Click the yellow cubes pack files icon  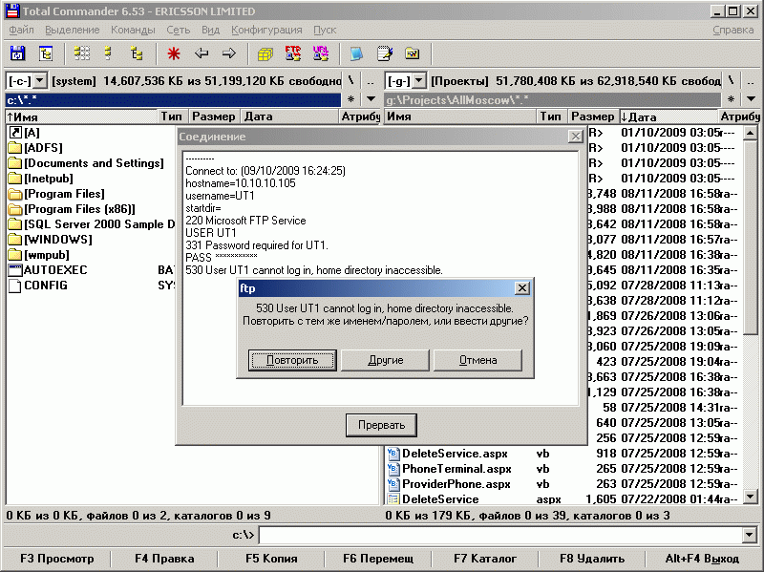[265, 53]
